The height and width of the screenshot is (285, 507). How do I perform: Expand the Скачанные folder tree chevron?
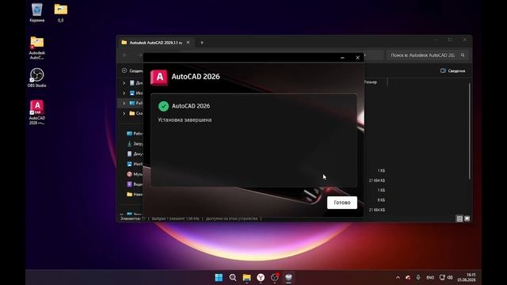[124, 113]
